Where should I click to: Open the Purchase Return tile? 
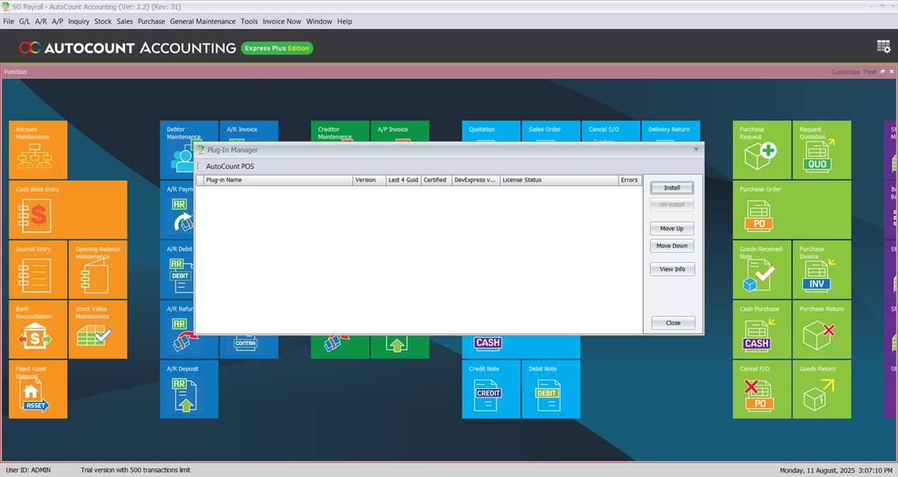tap(822, 330)
